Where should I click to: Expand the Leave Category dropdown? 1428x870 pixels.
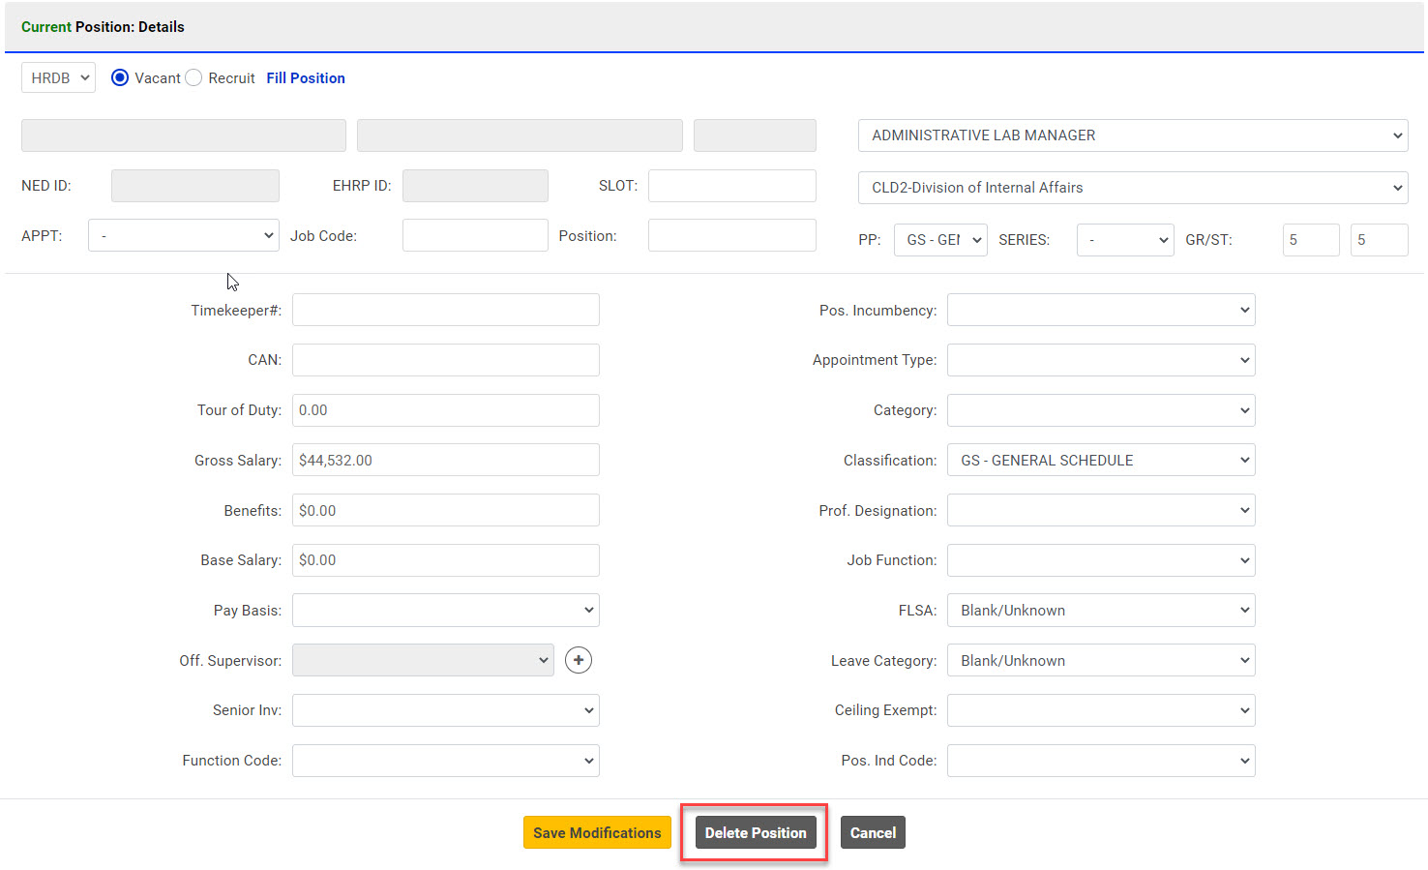pos(1101,660)
